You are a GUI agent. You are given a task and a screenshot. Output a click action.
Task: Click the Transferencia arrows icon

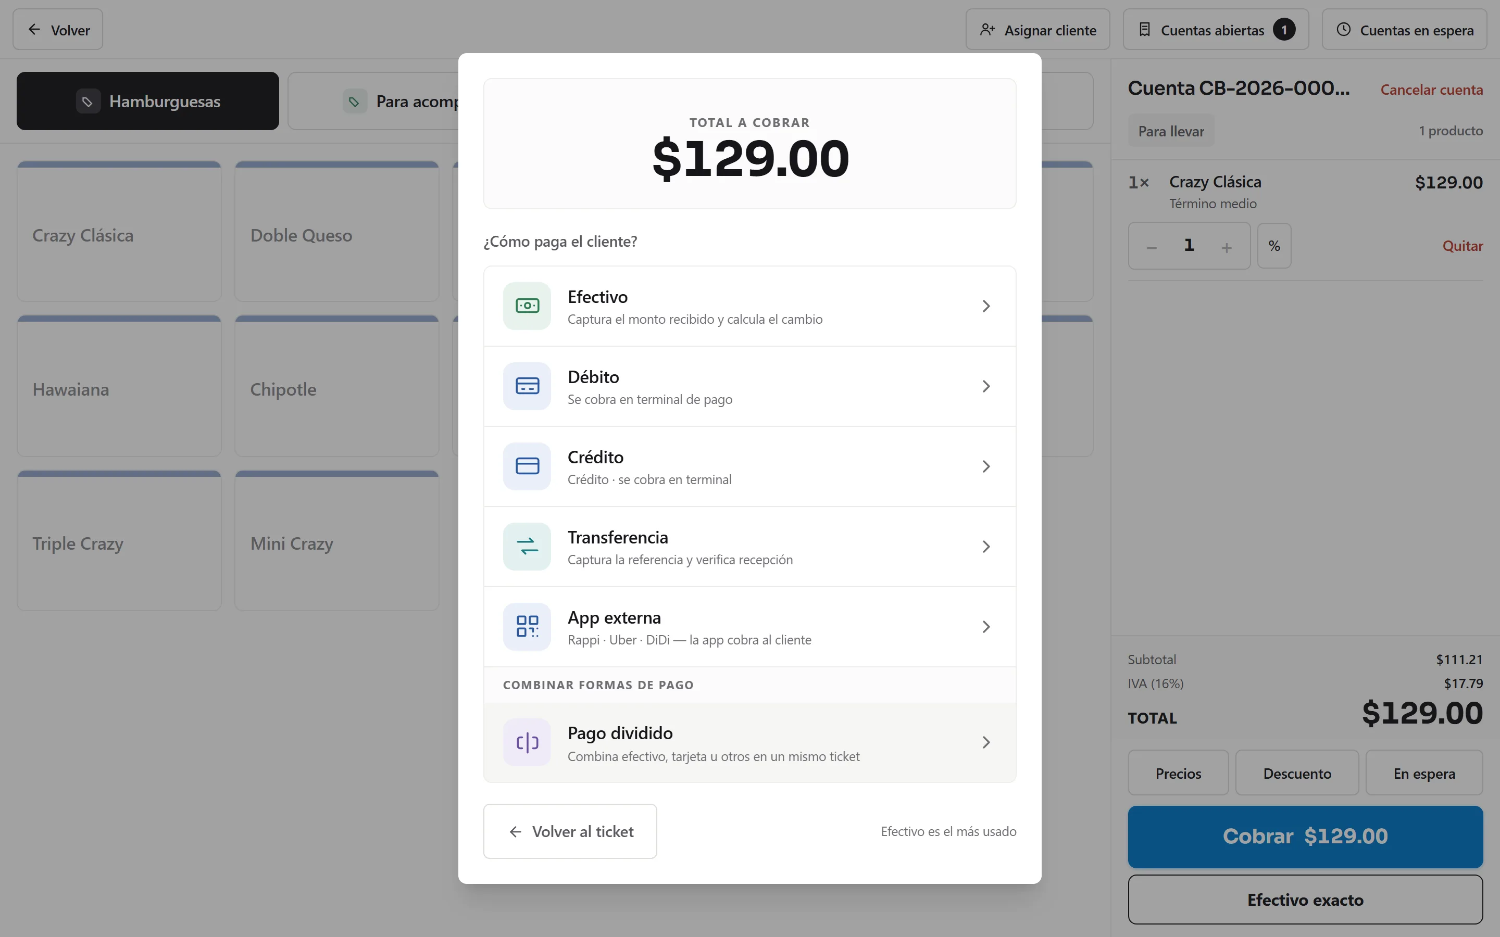click(x=527, y=546)
